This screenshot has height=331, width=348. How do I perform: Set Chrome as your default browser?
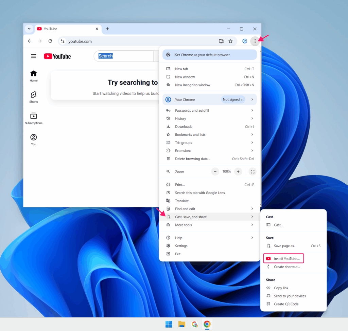(x=209, y=55)
